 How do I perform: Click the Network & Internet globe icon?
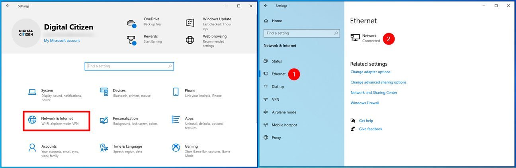tap(32, 120)
